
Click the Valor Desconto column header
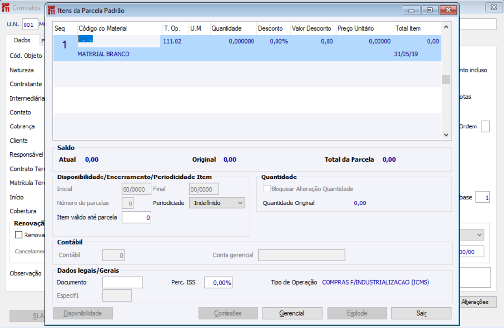click(x=313, y=28)
